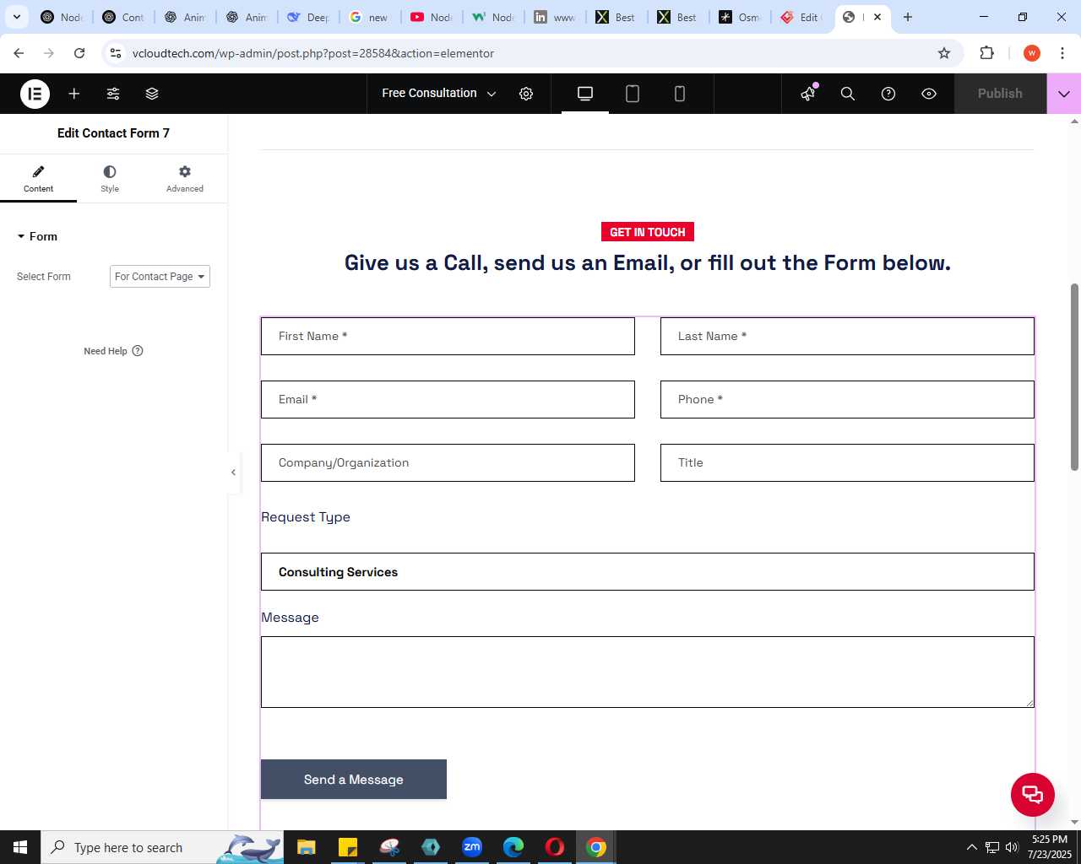Screen dimensions: 1081x864
Task: Click the address bar URL
Action: 313,53
